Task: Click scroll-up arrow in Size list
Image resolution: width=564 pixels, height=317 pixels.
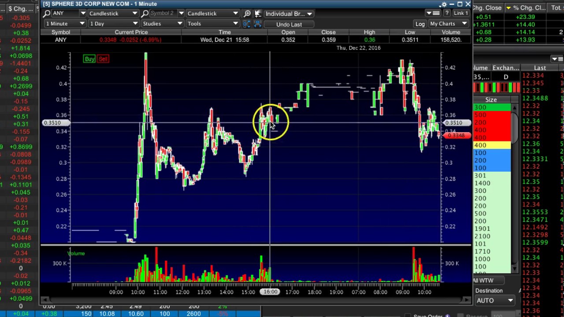Action: [x=514, y=107]
